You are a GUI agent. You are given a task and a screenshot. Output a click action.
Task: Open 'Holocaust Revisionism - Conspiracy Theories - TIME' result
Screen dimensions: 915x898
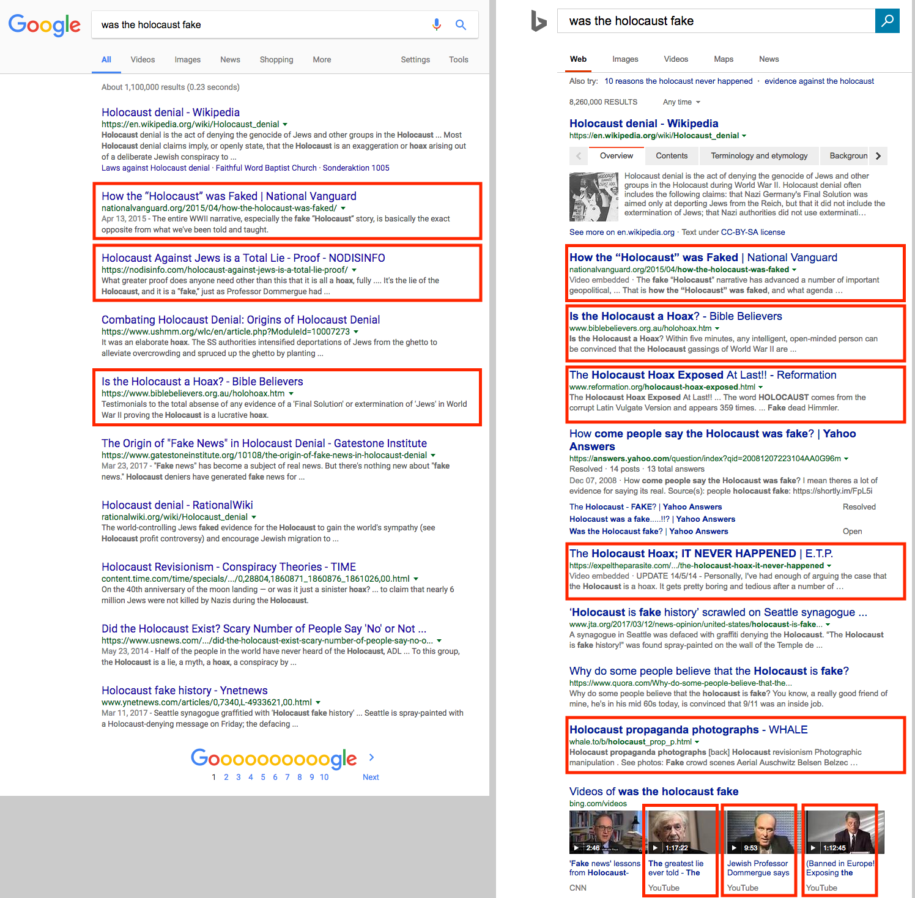[x=229, y=566]
